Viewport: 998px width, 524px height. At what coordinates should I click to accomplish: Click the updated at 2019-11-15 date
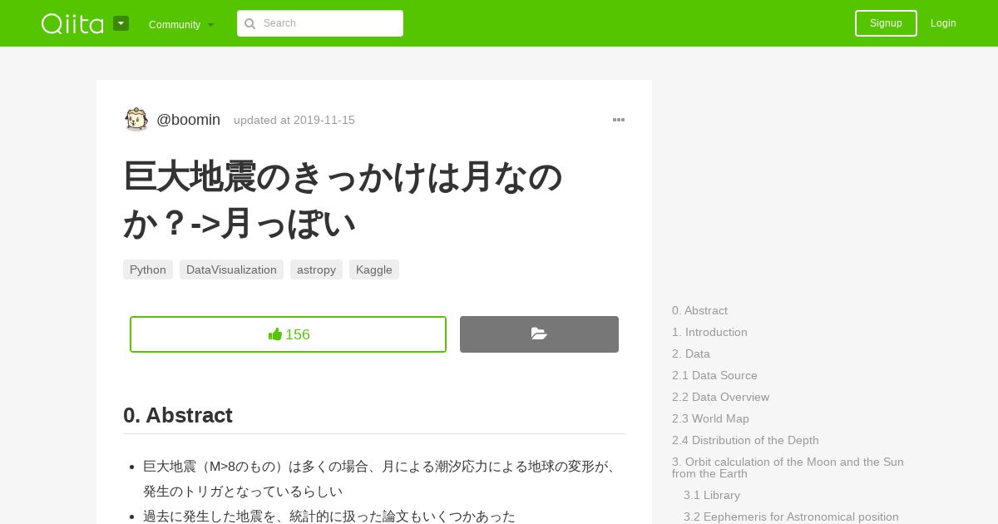tap(294, 120)
